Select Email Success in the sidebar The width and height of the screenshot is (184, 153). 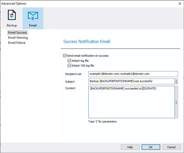coord(17,32)
